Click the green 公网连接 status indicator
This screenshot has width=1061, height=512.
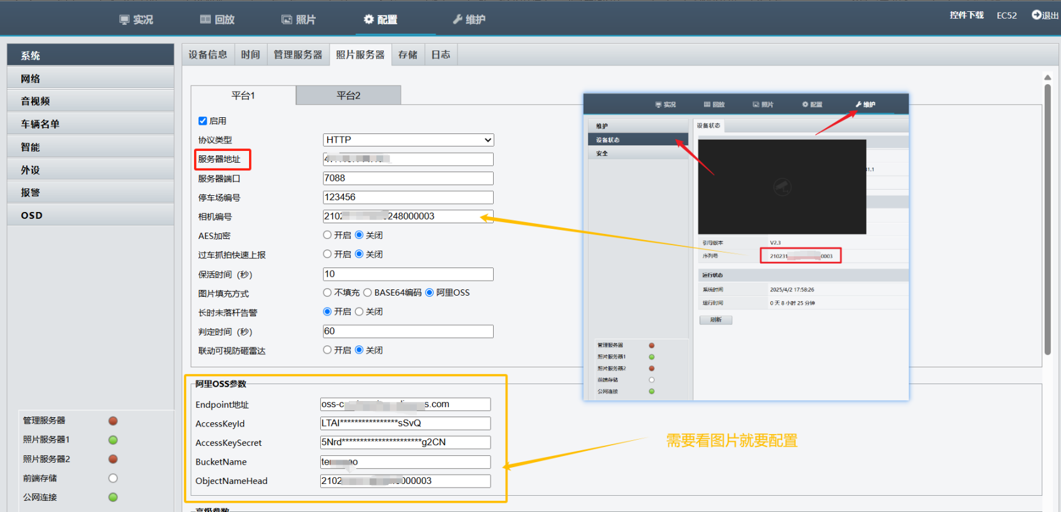113,498
